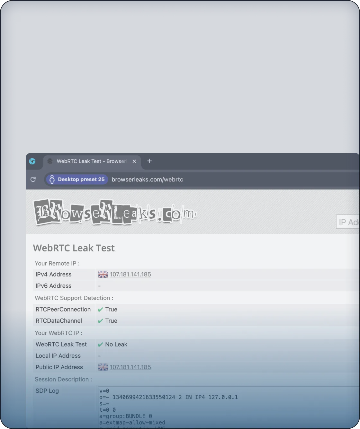This screenshot has height=429, width=360.
Task: Click inside the SDP Log text box
Action: [x=229, y=407]
